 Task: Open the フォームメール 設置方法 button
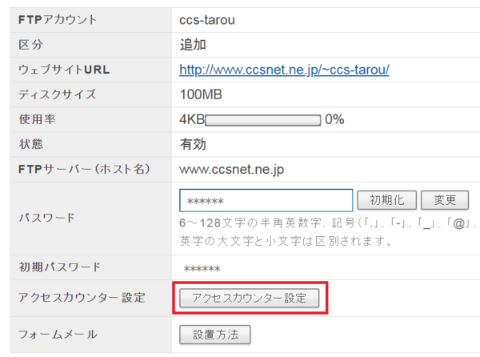(215, 335)
